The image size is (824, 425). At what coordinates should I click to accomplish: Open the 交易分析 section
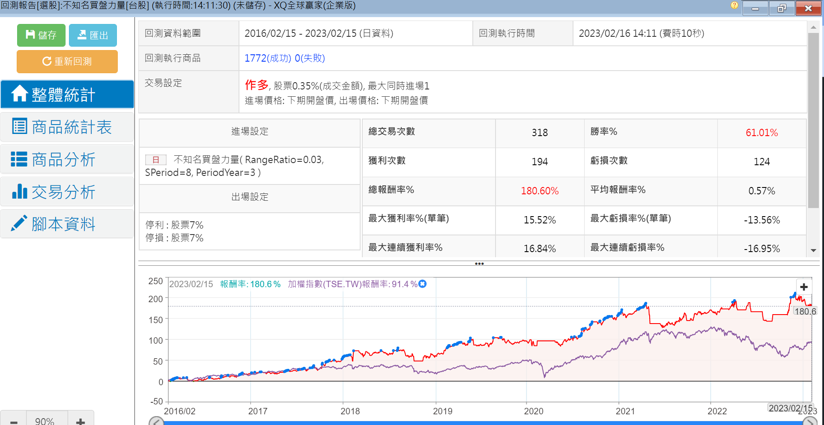(67, 192)
